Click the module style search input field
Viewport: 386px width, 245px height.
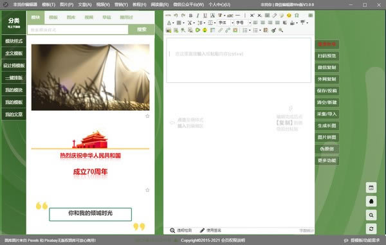point(78,30)
